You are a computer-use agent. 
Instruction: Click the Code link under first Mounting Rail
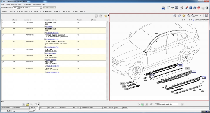[49, 27]
